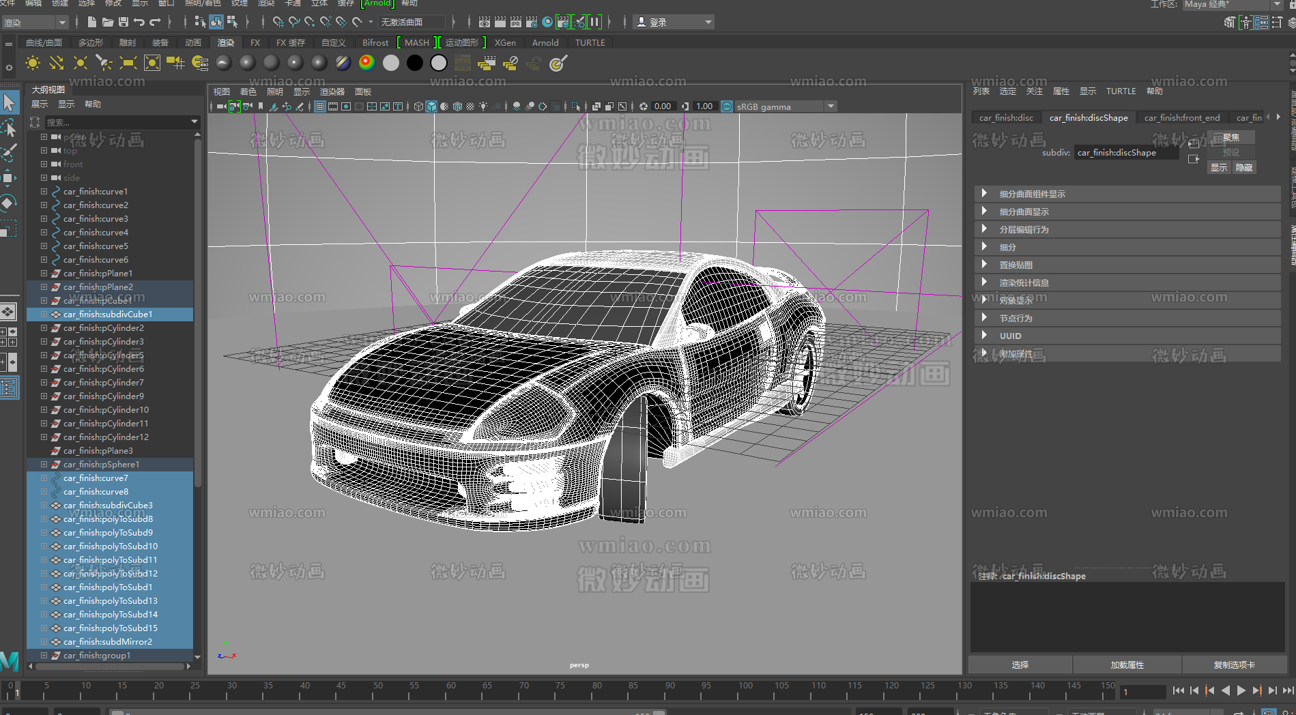Image resolution: width=1296 pixels, height=715 pixels.
Task: Switch to the car_finish:front_end tab
Action: pyautogui.click(x=1182, y=117)
